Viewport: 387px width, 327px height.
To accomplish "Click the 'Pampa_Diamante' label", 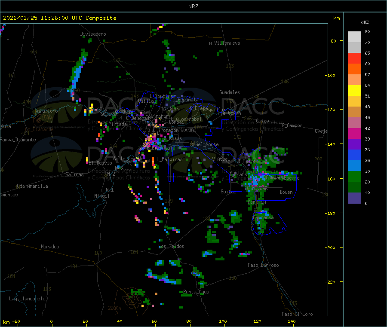I will tap(18, 140).
